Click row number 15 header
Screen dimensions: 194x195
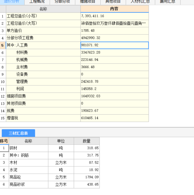[3, 118]
